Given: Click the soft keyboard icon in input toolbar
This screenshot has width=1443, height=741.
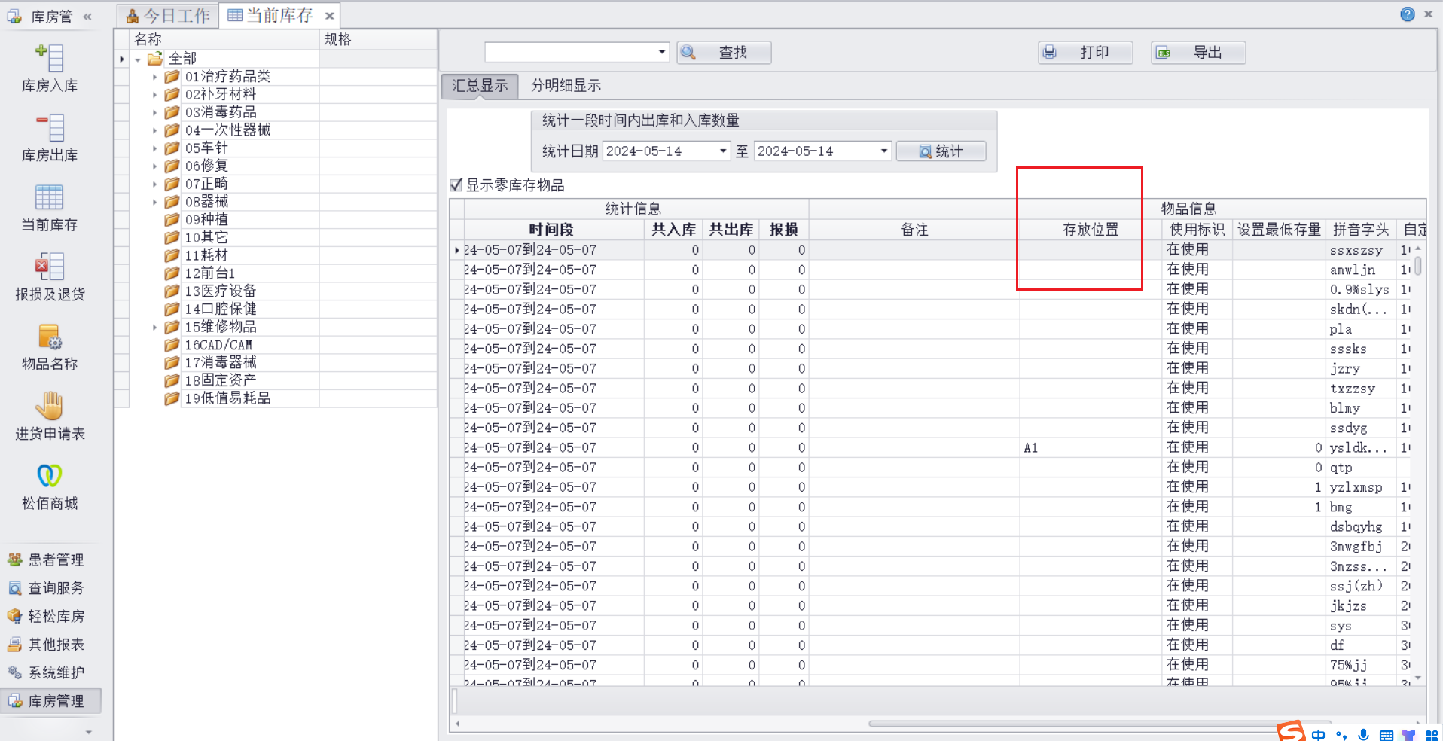Looking at the screenshot, I should tap(1386, 735).
